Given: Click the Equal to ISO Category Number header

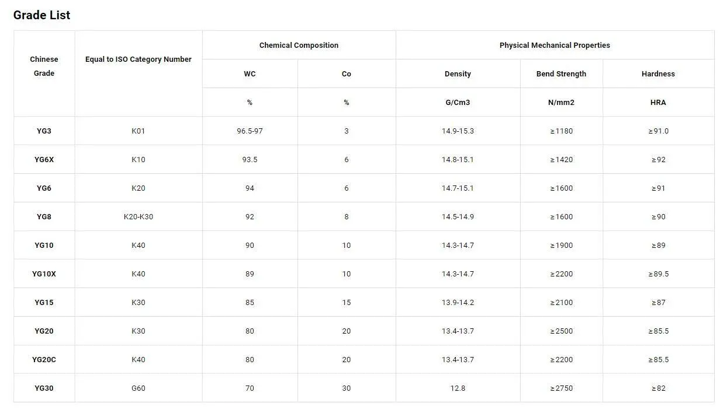Looking at the screenshot, I should click(x=139, y=59).
